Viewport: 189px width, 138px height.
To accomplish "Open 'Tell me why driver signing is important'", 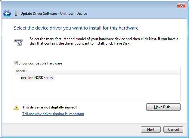I will click(x=53, y=114).
